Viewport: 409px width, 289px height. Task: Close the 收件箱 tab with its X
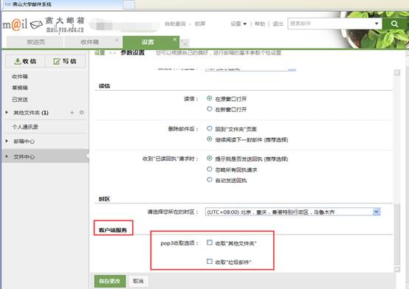[x=117, y=40]
